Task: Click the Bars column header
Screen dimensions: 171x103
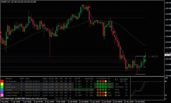Action: (x=87, y=78)
